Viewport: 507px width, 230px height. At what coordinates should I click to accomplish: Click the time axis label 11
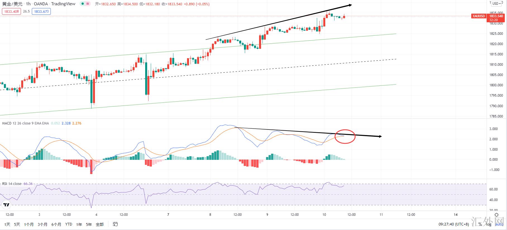(381, 215)
